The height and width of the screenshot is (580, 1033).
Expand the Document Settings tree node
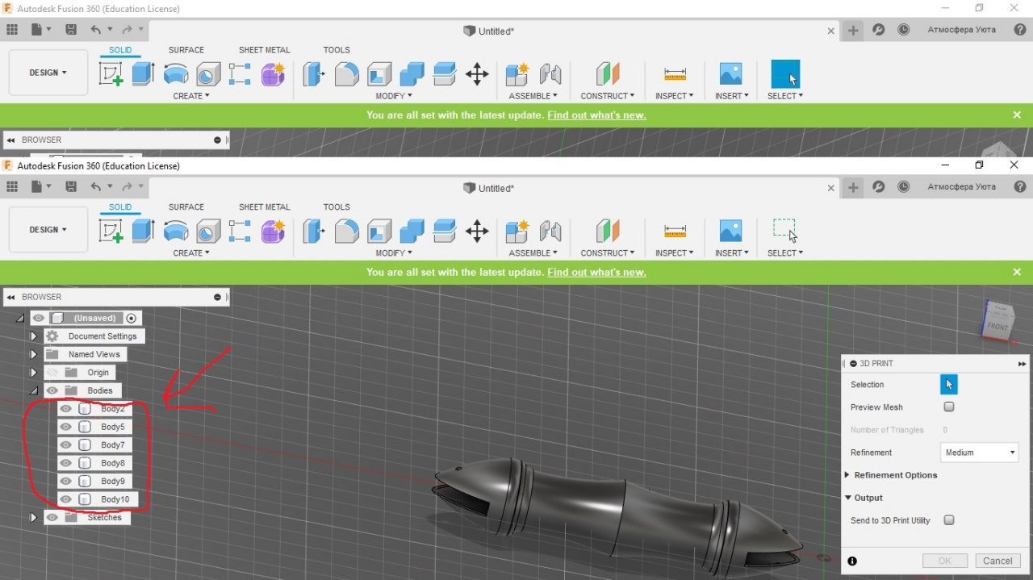34,336
